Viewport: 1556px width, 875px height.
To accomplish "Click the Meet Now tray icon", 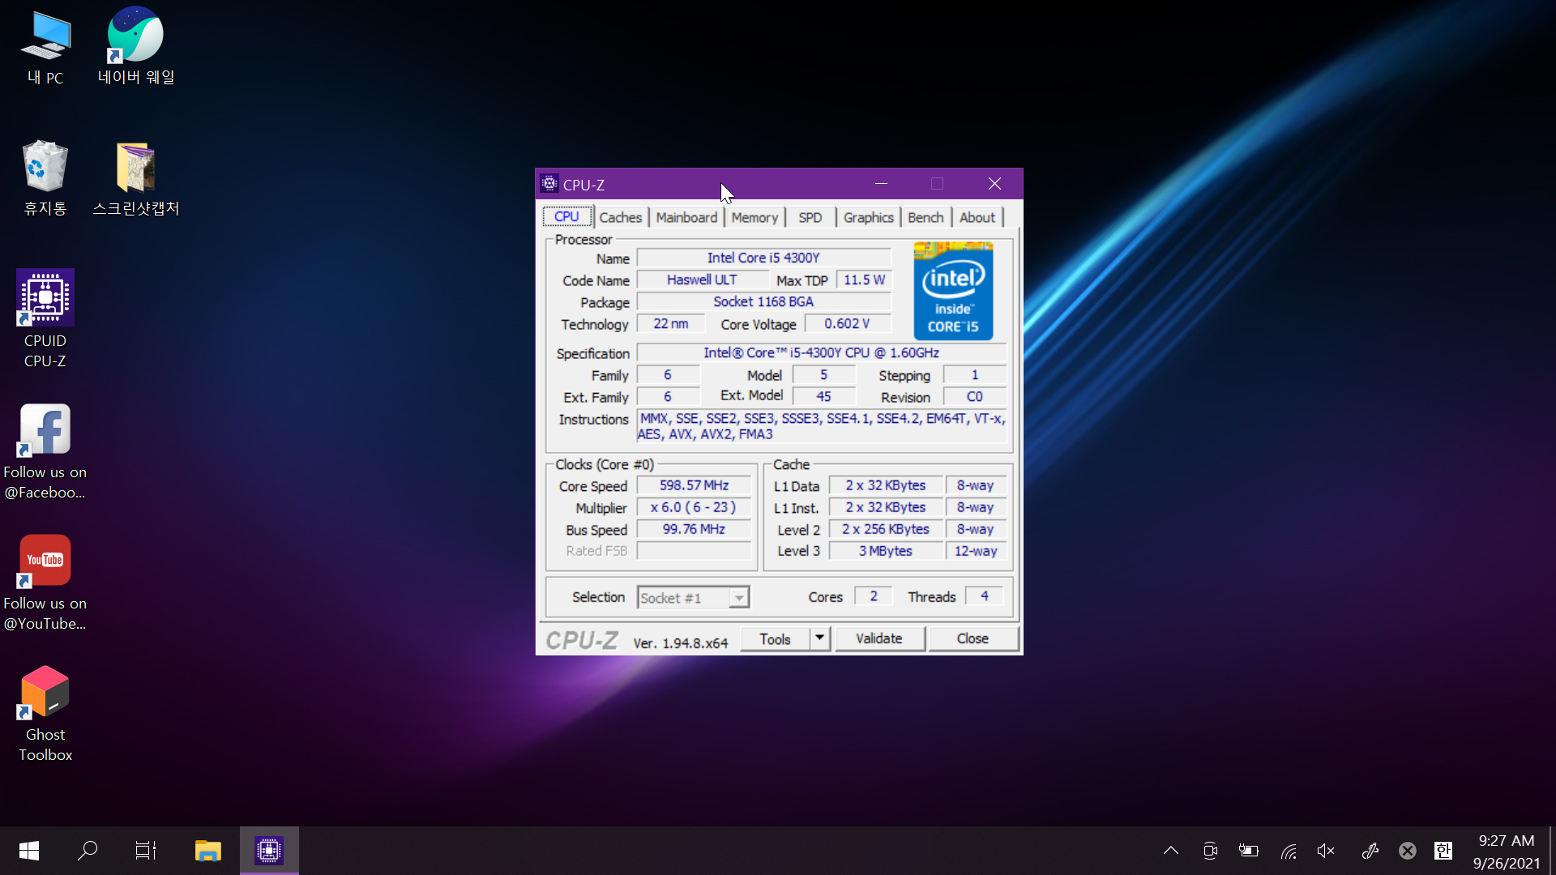I will click(1210, 851).
